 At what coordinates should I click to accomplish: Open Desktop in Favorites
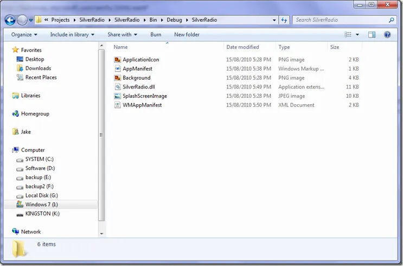click(35, 59)
